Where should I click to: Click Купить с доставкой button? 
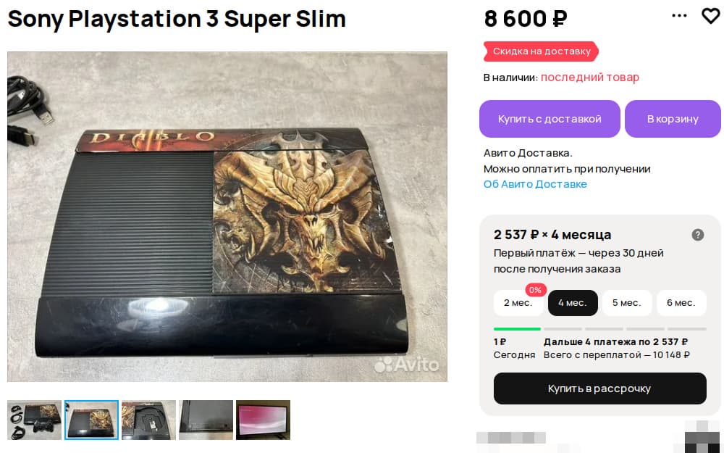pyautogui.click(x=550, y=119)
